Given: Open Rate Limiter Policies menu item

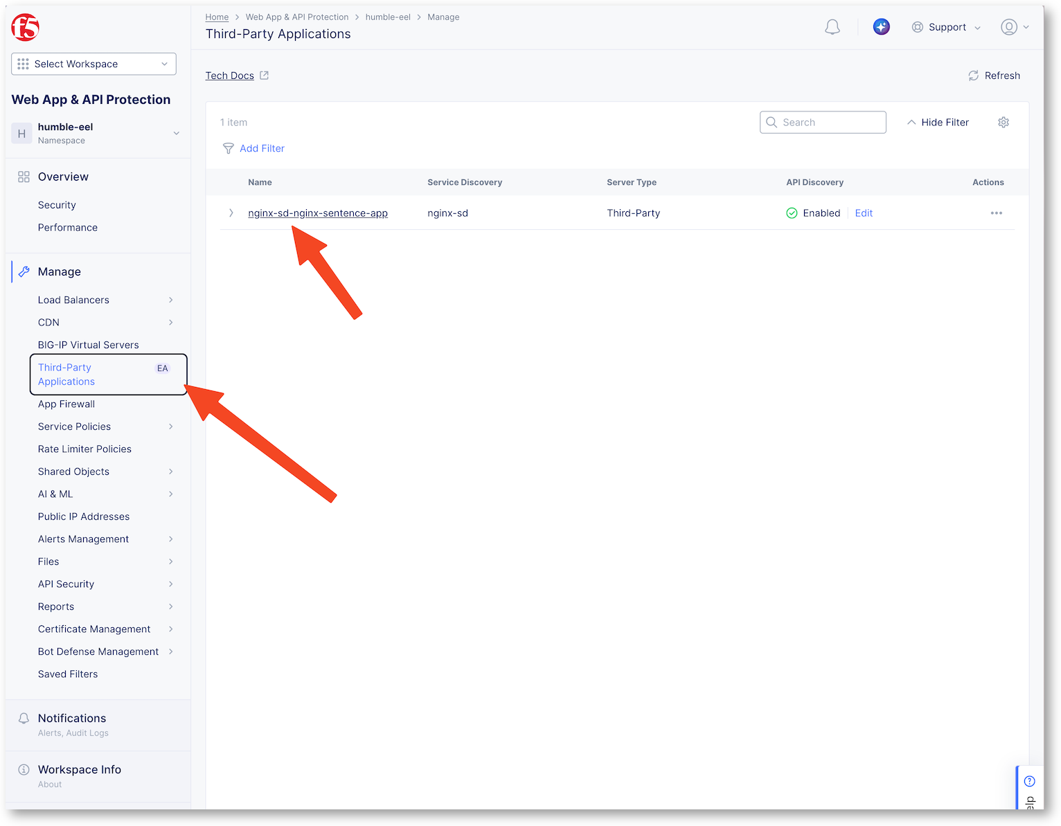Looking at the screenshot, I should (x=84, y=449).
